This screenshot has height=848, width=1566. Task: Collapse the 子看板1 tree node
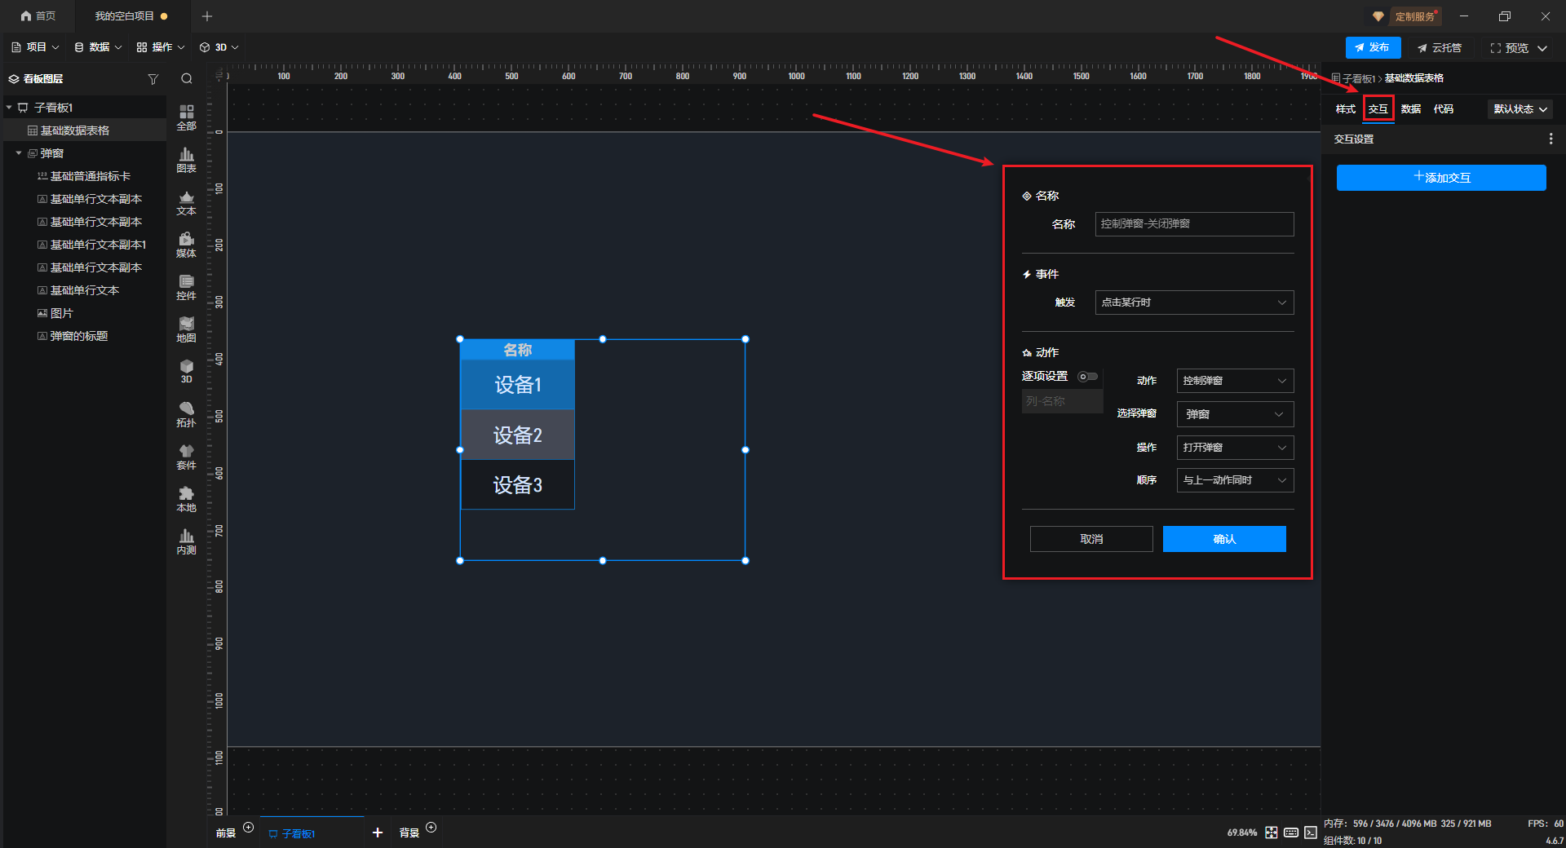point(9,108)
